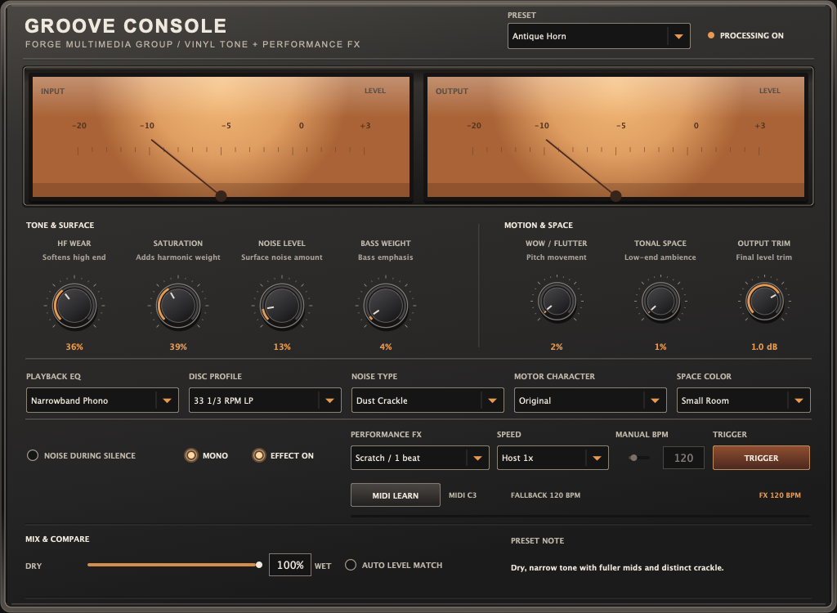Click the Output Trim knob
Viewport: 837px width, 613px height.
pos(764,301)
